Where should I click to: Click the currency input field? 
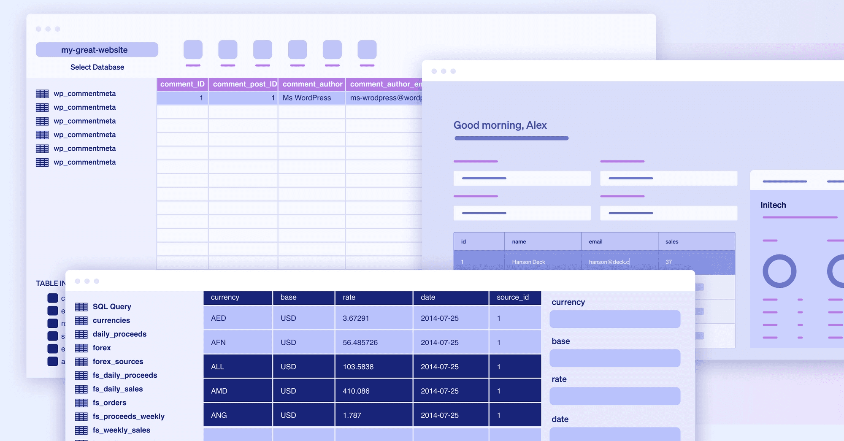(x=614, y=319)
